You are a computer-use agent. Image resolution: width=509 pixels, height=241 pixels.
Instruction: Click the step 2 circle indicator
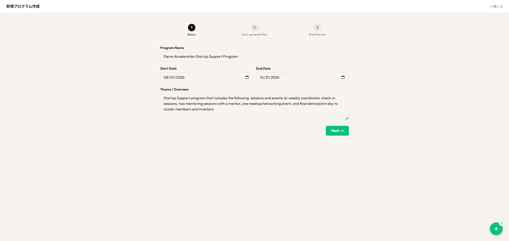(x=254, y=28)
